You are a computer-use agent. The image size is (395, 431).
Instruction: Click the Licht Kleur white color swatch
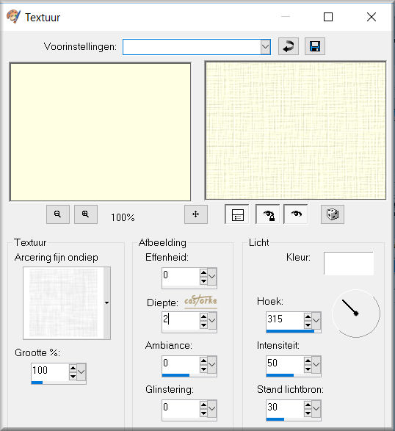coord(349,264)
